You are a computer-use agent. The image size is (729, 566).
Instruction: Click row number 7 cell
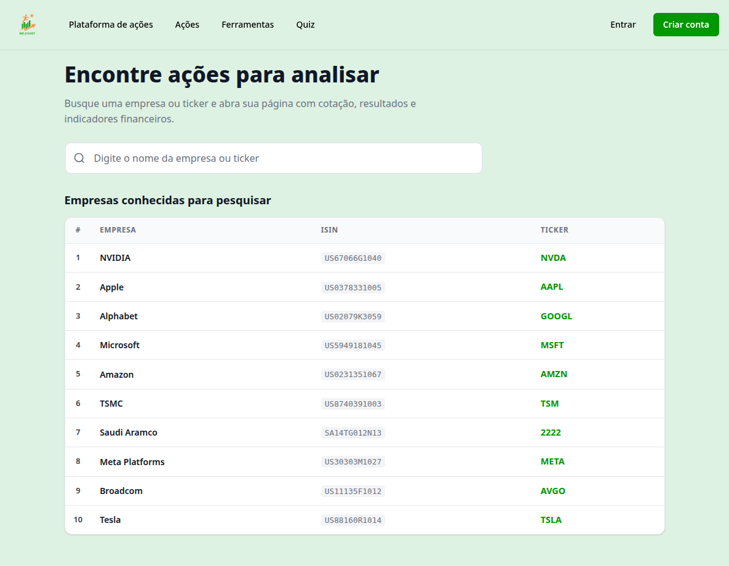pyautogui.click(x=78, y=432)
